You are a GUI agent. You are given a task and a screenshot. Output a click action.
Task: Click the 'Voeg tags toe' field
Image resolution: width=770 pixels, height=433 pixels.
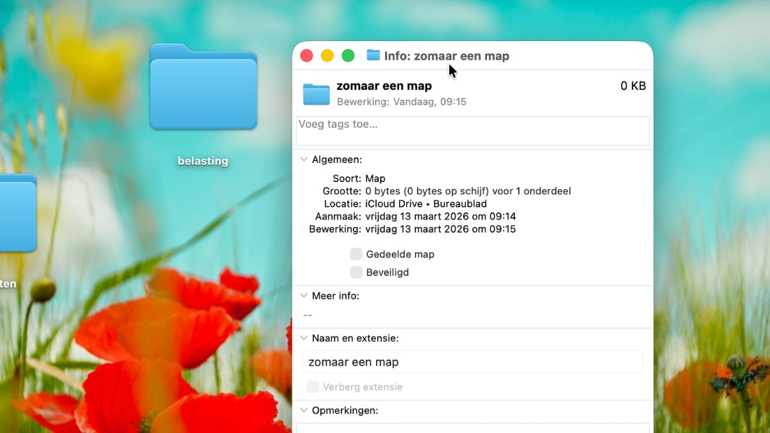coord(472,131)
